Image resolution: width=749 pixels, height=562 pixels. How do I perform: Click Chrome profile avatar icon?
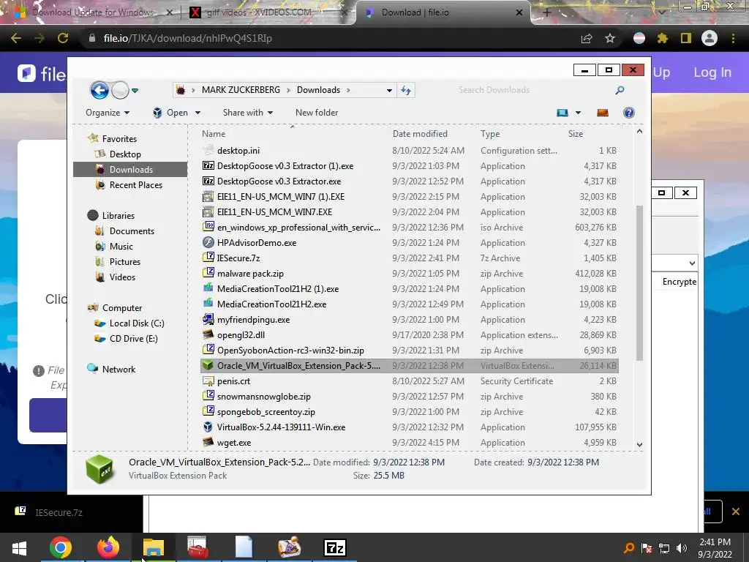click(710, 38)
